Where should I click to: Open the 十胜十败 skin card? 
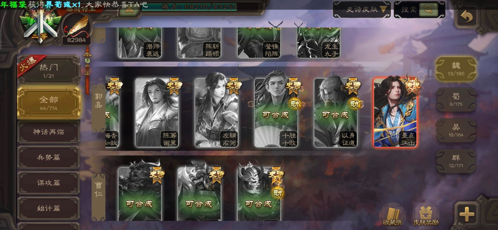point(276,113)
